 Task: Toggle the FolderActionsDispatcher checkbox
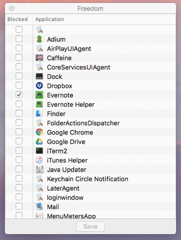19,123
